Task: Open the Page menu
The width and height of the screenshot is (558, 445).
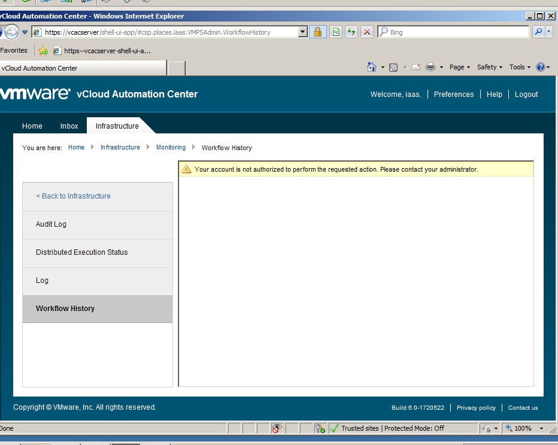Action: [x=460, y=67]
